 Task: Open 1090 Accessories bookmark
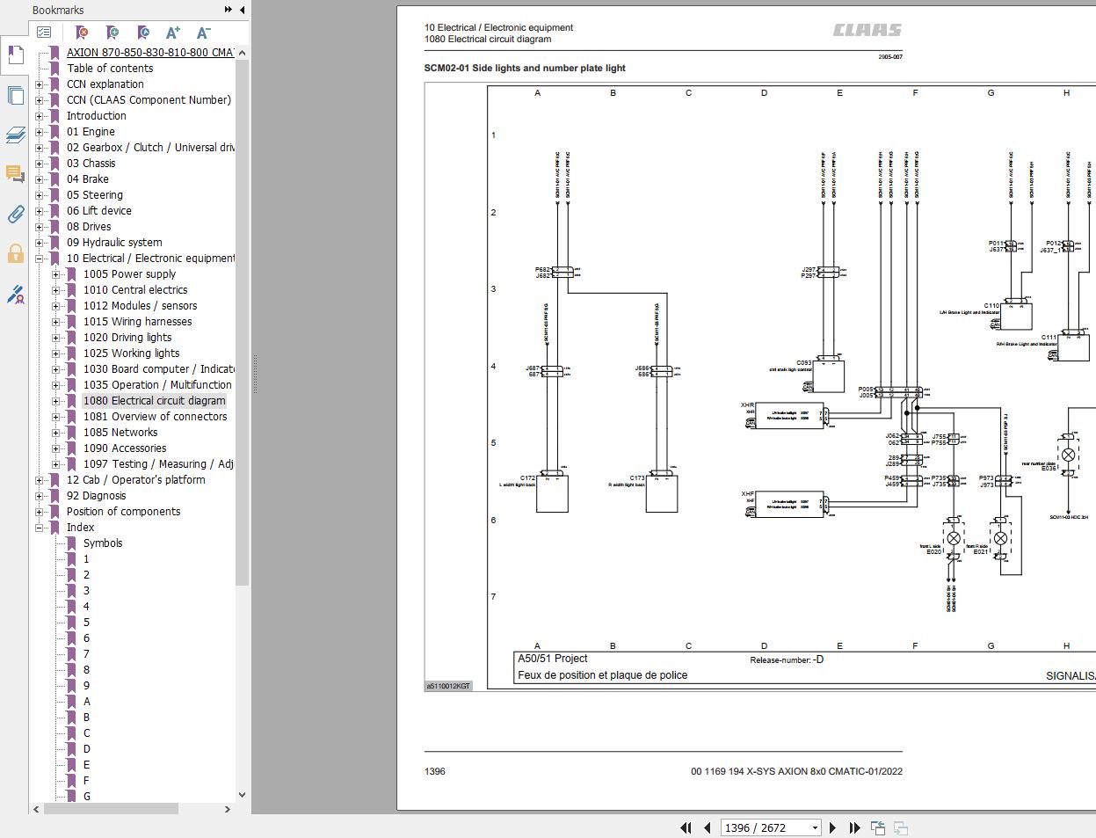[x=125, y=448]
